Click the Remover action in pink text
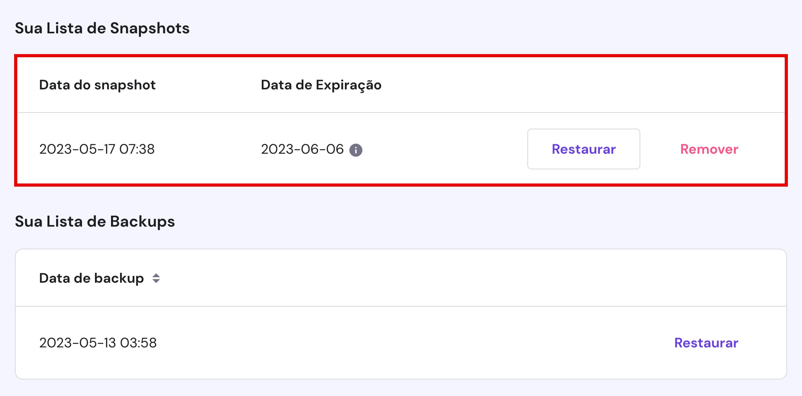This screenshot has width=802, height=396. pyautogui.click(x=709, y=149)
